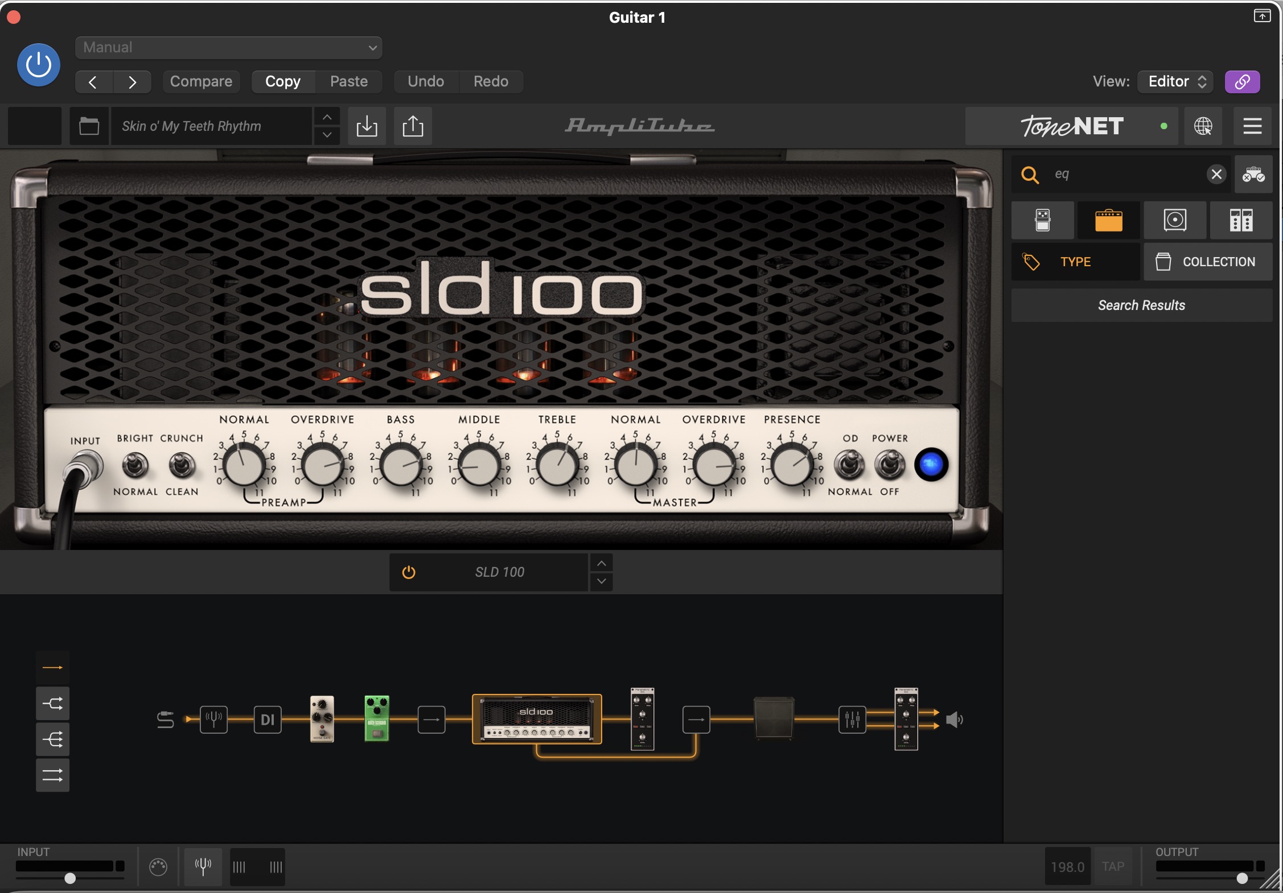Select the stomp pedal category tab

tap(1042, 220)
